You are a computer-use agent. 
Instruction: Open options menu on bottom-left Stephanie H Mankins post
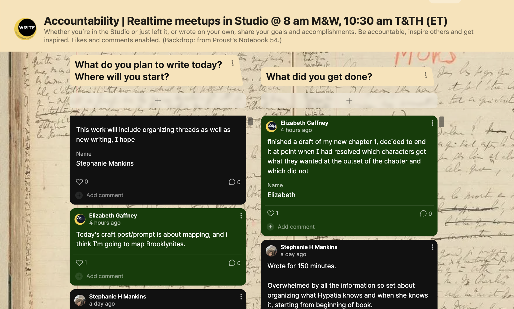click(241, 297)
